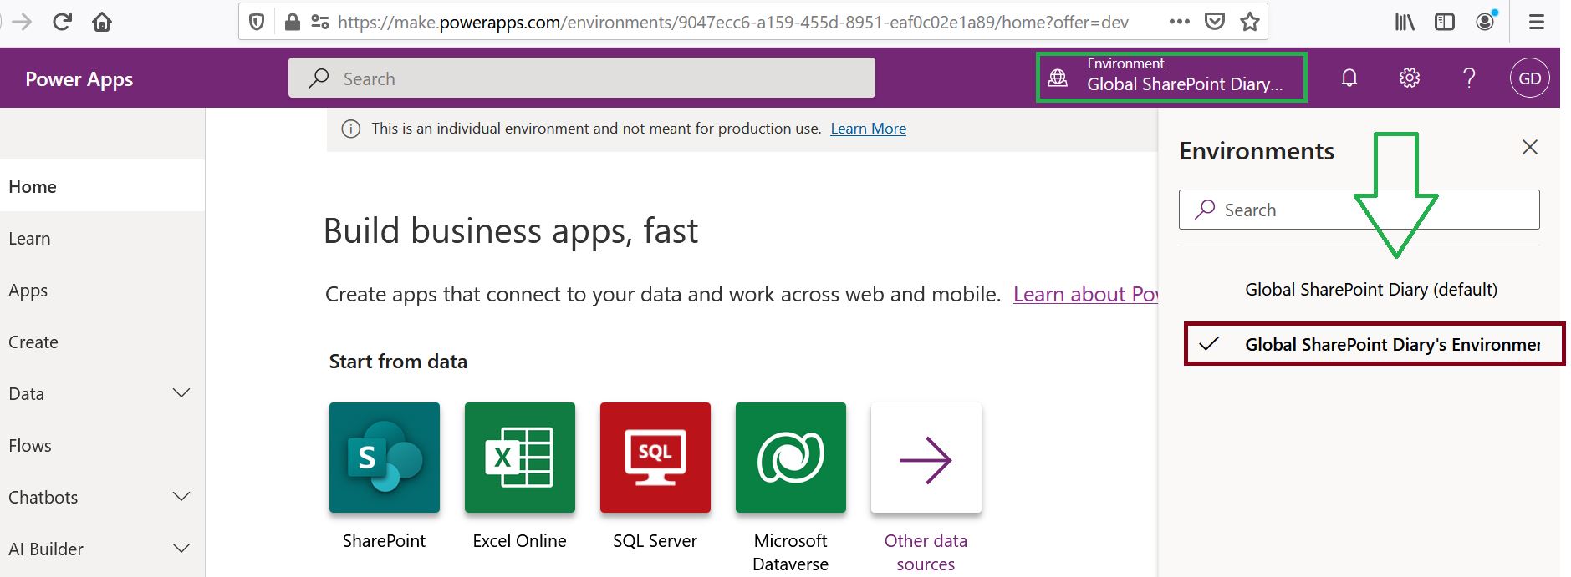The height and width of the screenshot is (577, 1571).
Task: Open Create in the navigation
Action: [x=102, y=342]
